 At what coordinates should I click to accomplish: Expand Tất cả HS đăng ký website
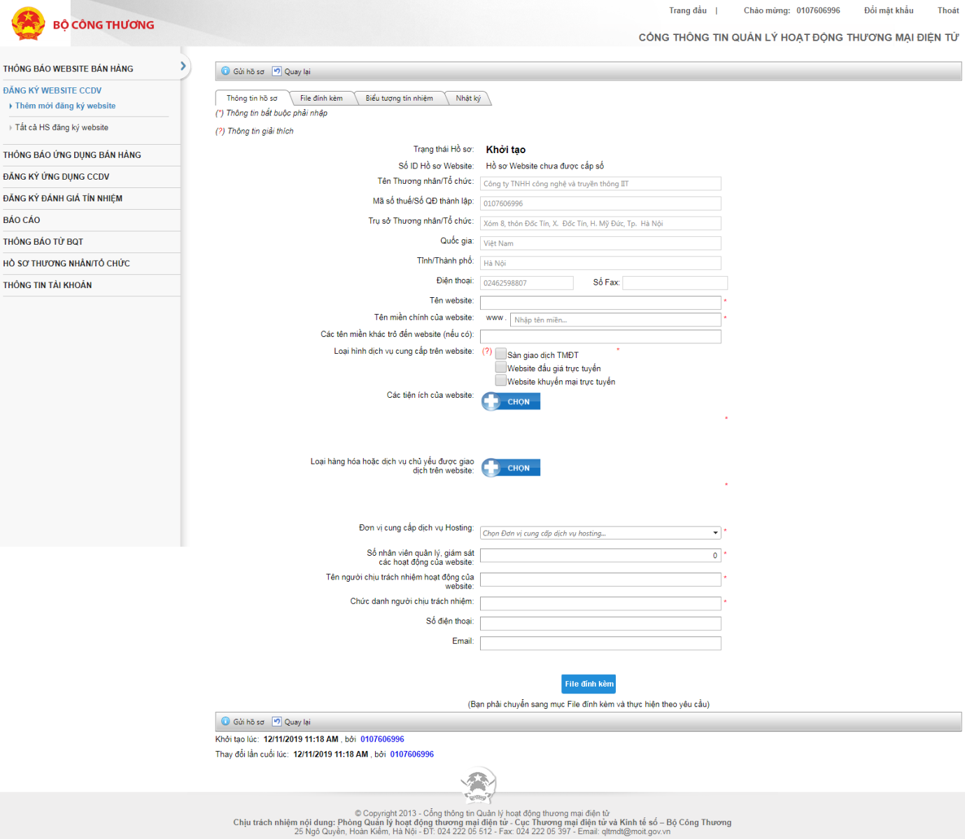(x=62, y=127)
